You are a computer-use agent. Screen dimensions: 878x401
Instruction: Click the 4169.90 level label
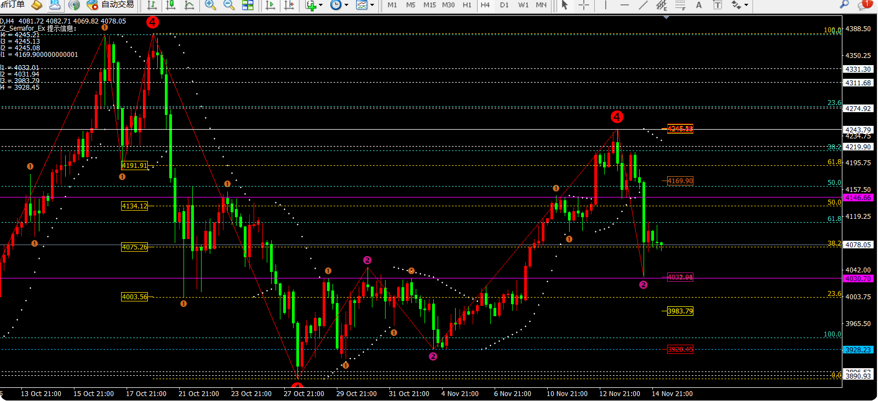click(x=680, y=181)
